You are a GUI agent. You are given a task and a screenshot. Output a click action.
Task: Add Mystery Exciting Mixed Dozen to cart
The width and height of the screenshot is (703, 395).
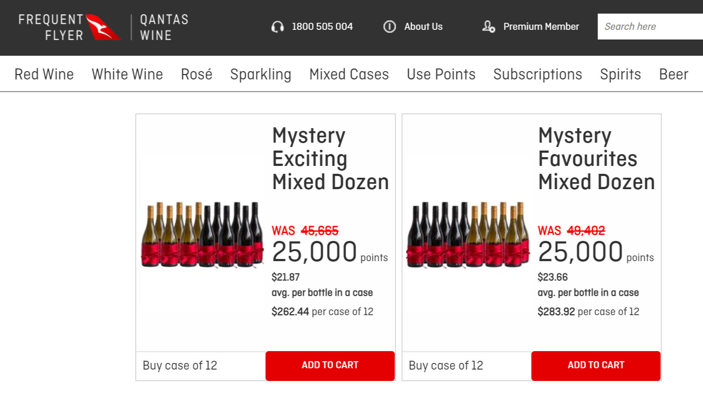(330, 365)
